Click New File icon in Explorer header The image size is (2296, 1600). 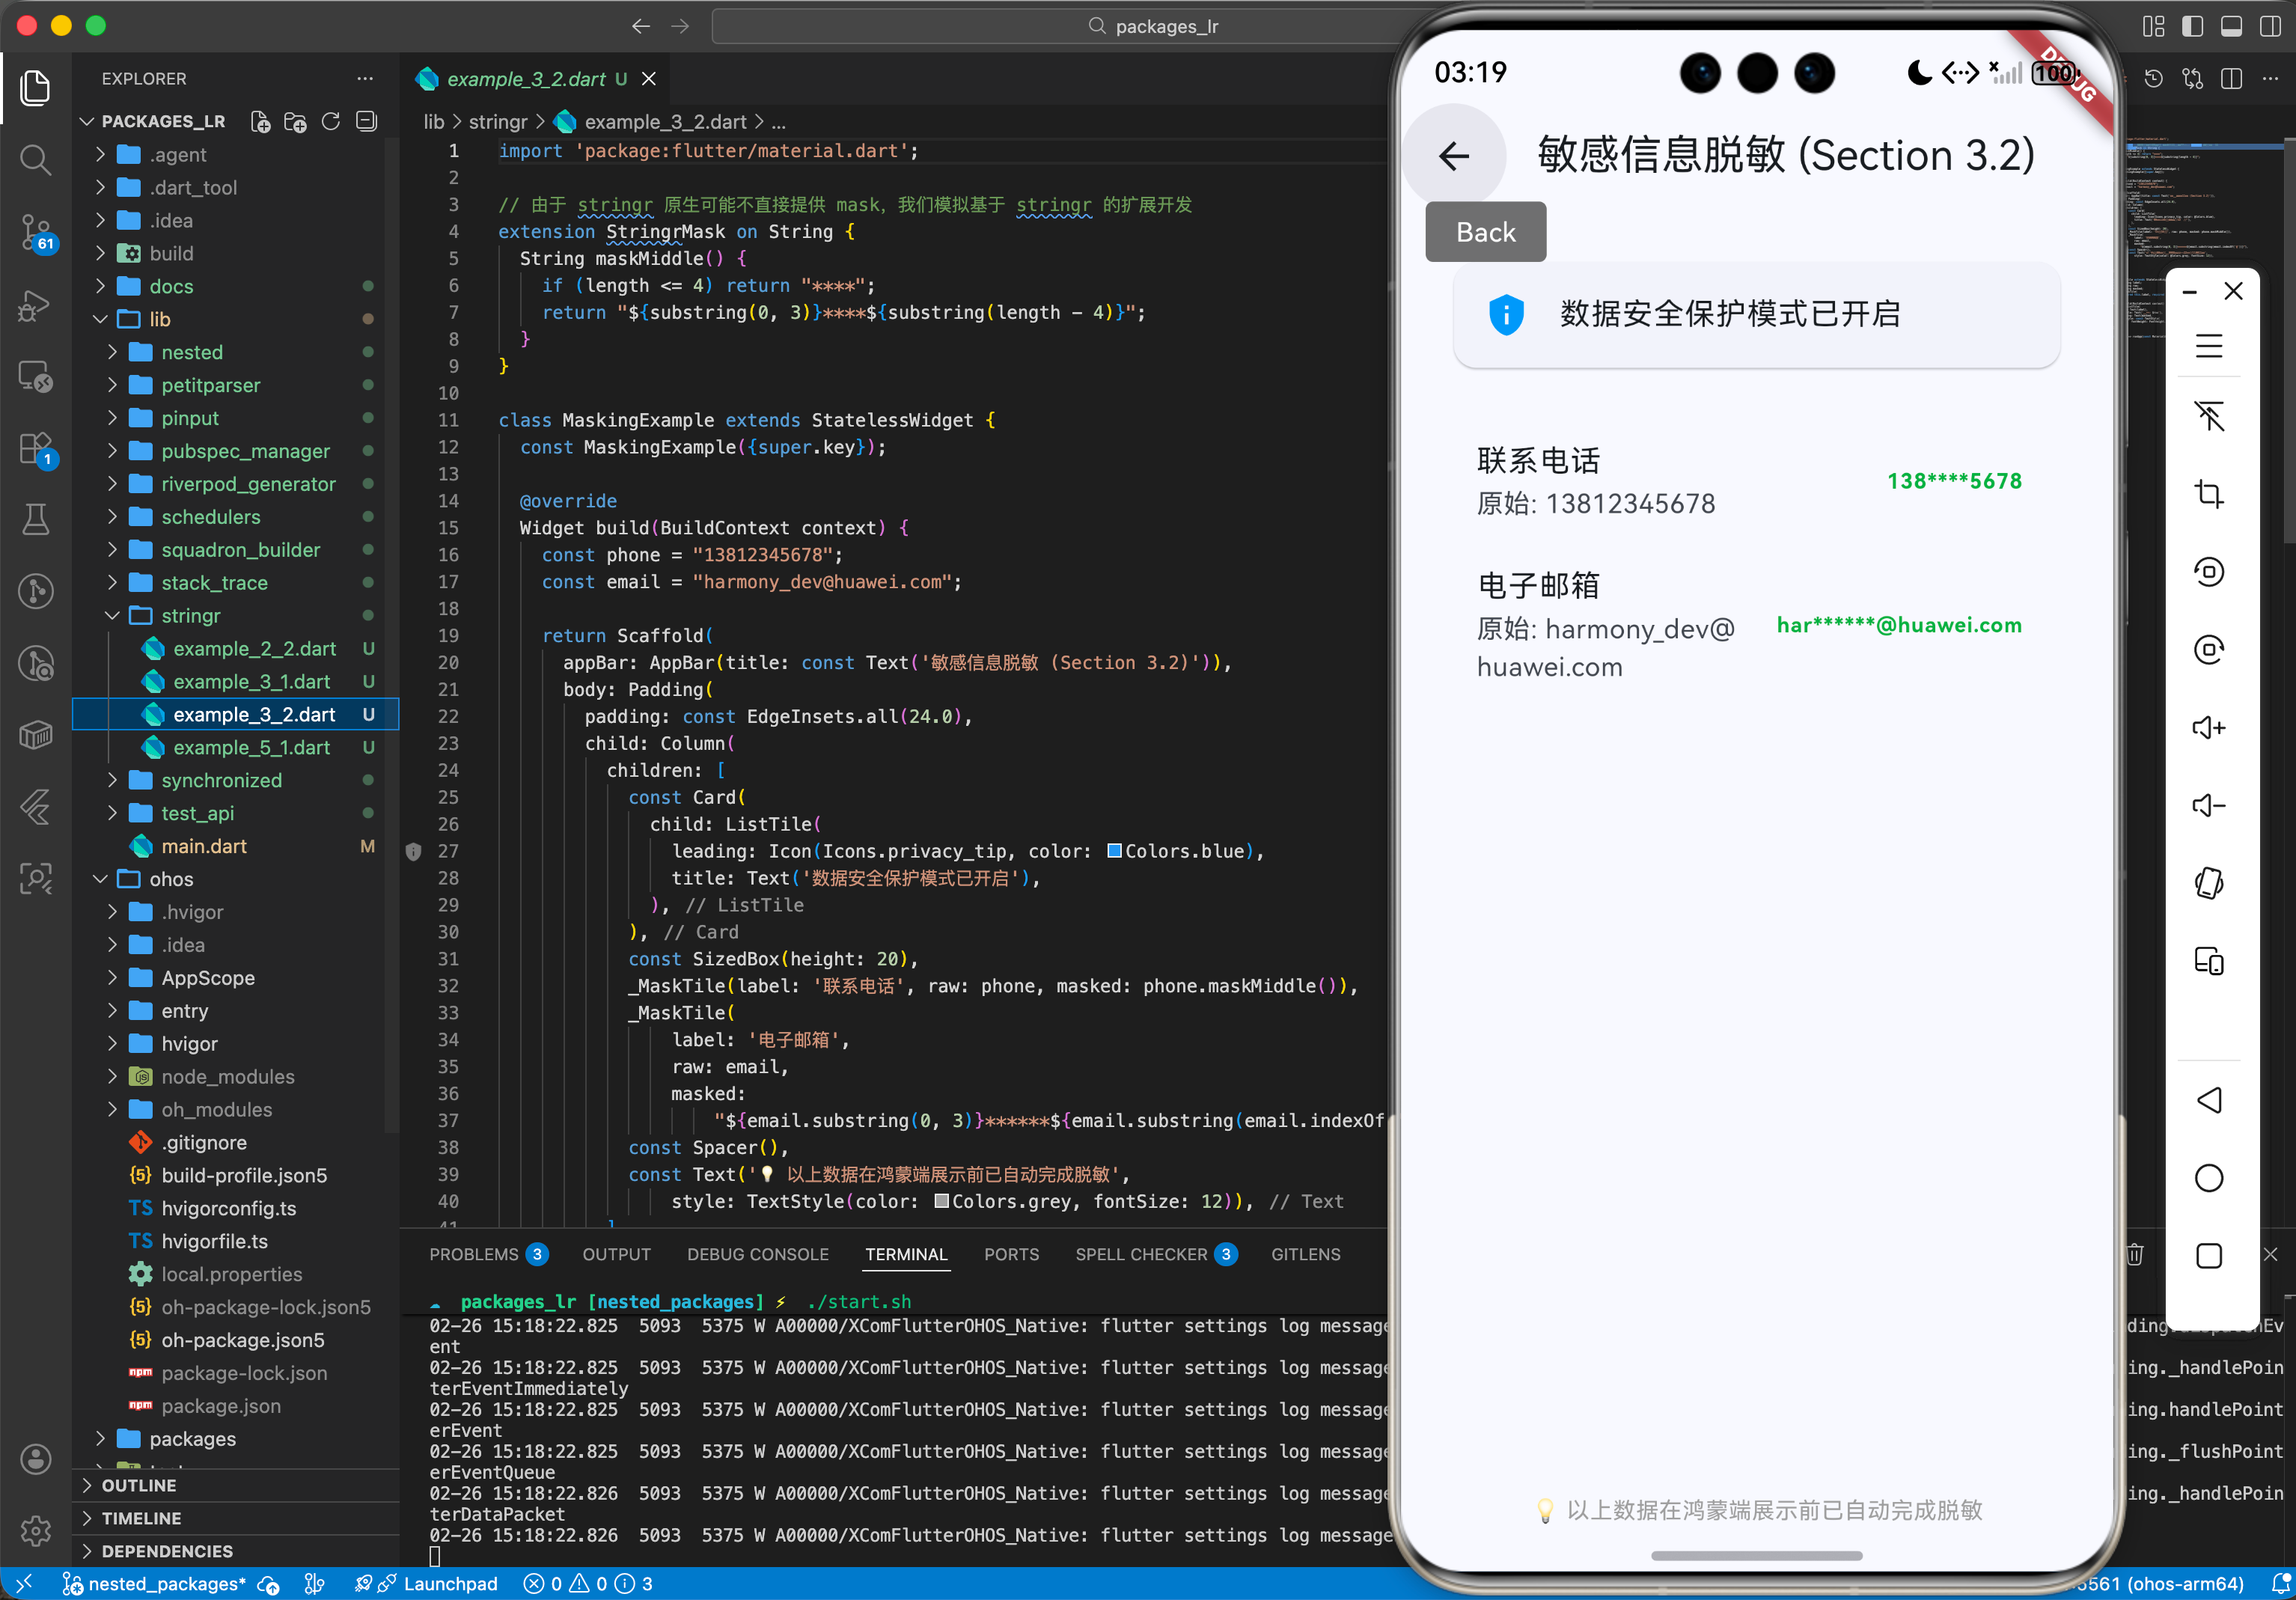click(x=260, y=122)
